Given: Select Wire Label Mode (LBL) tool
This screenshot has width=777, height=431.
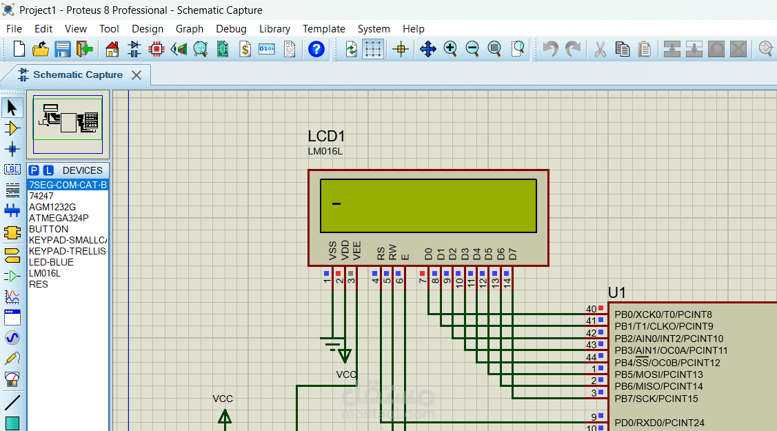Looking at the screenshot, I should pos(12,170).
